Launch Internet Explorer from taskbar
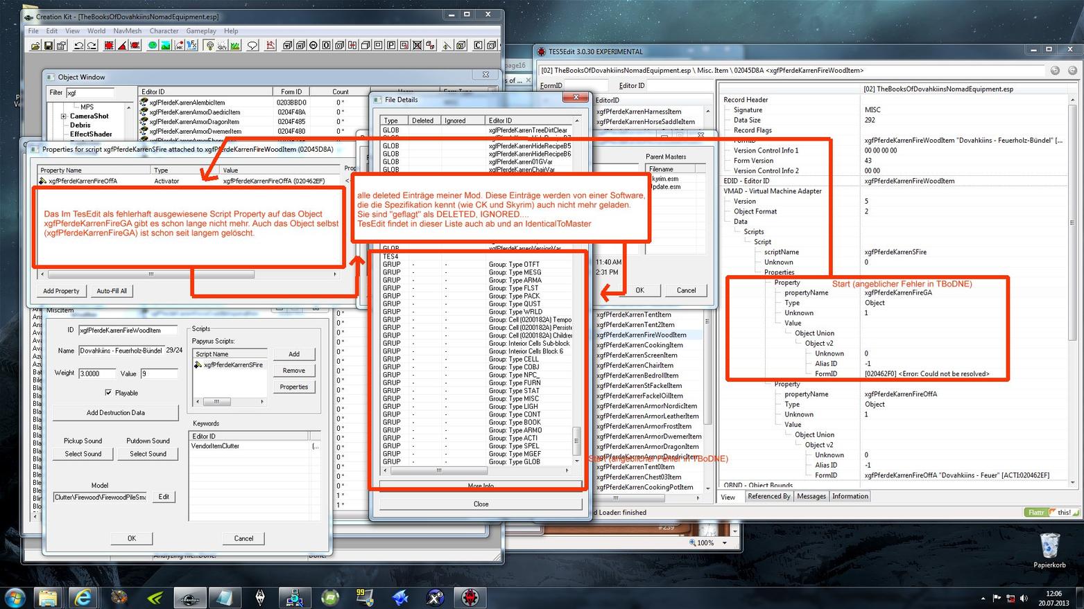 pyautogui.click(x=83, y=597)
